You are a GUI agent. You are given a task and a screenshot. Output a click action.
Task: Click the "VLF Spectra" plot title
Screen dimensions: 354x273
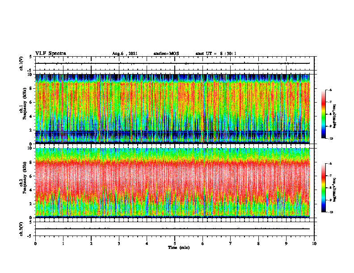(x=51, y=54)
